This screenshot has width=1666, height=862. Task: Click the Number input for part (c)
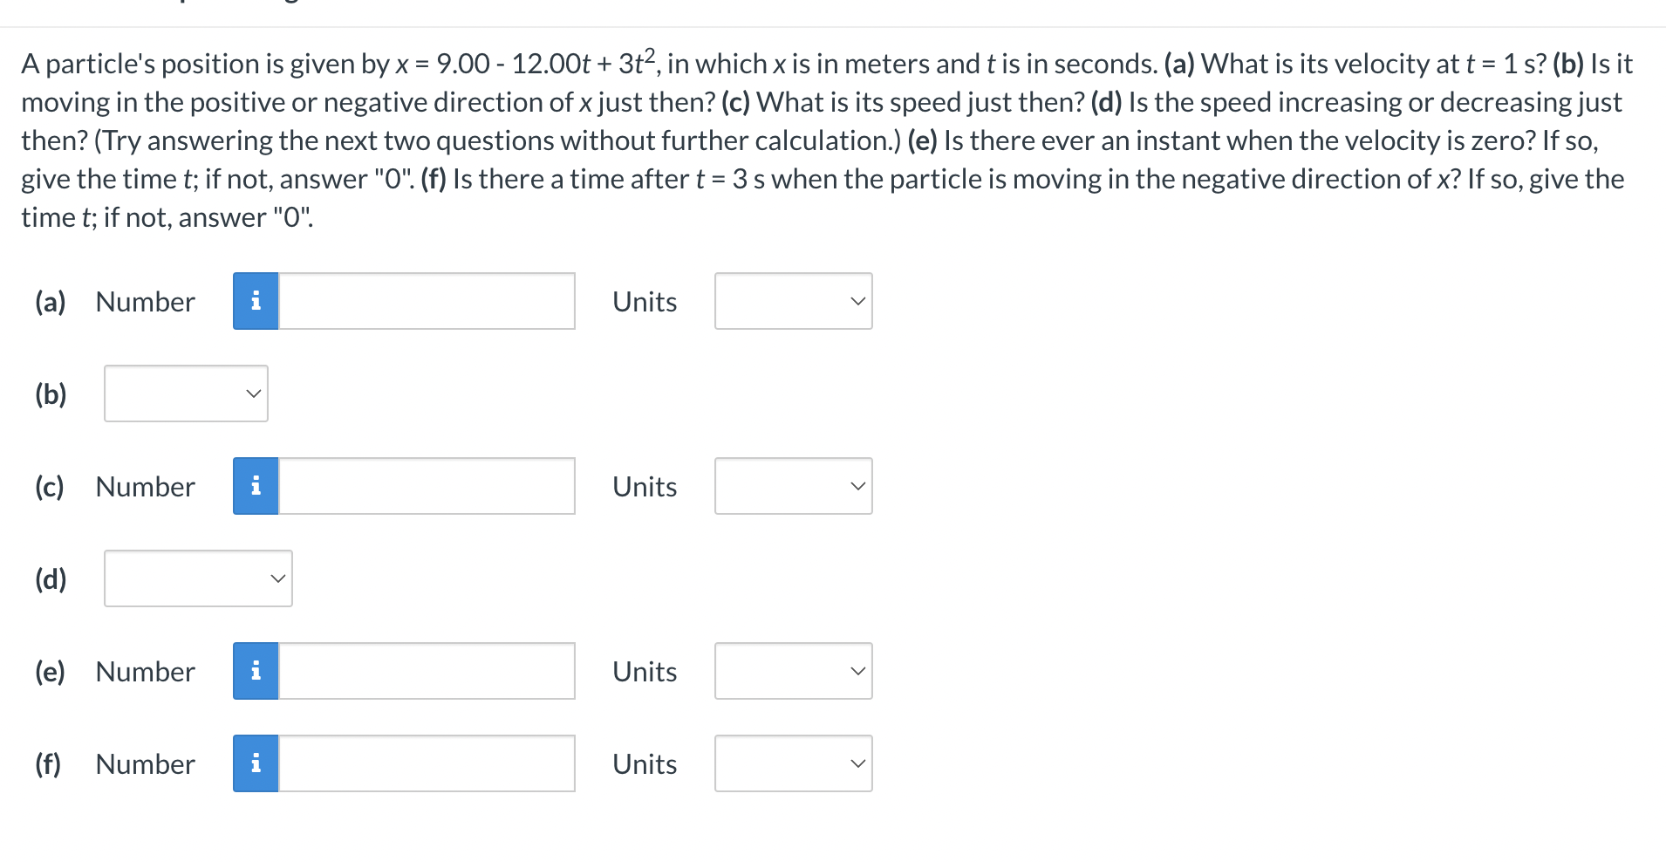tap(426, 486)
